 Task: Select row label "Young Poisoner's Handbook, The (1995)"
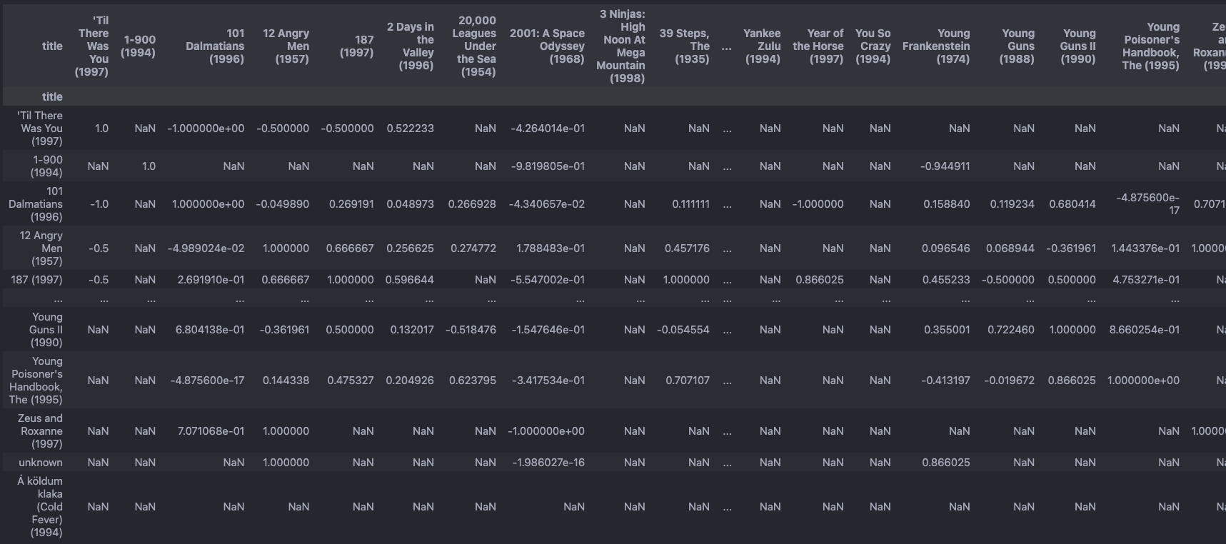pyautogui.click(x=36, y=381)
